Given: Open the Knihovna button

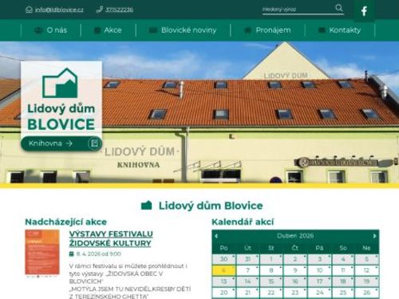Looking at the screenshot, I should click(61, 144).
